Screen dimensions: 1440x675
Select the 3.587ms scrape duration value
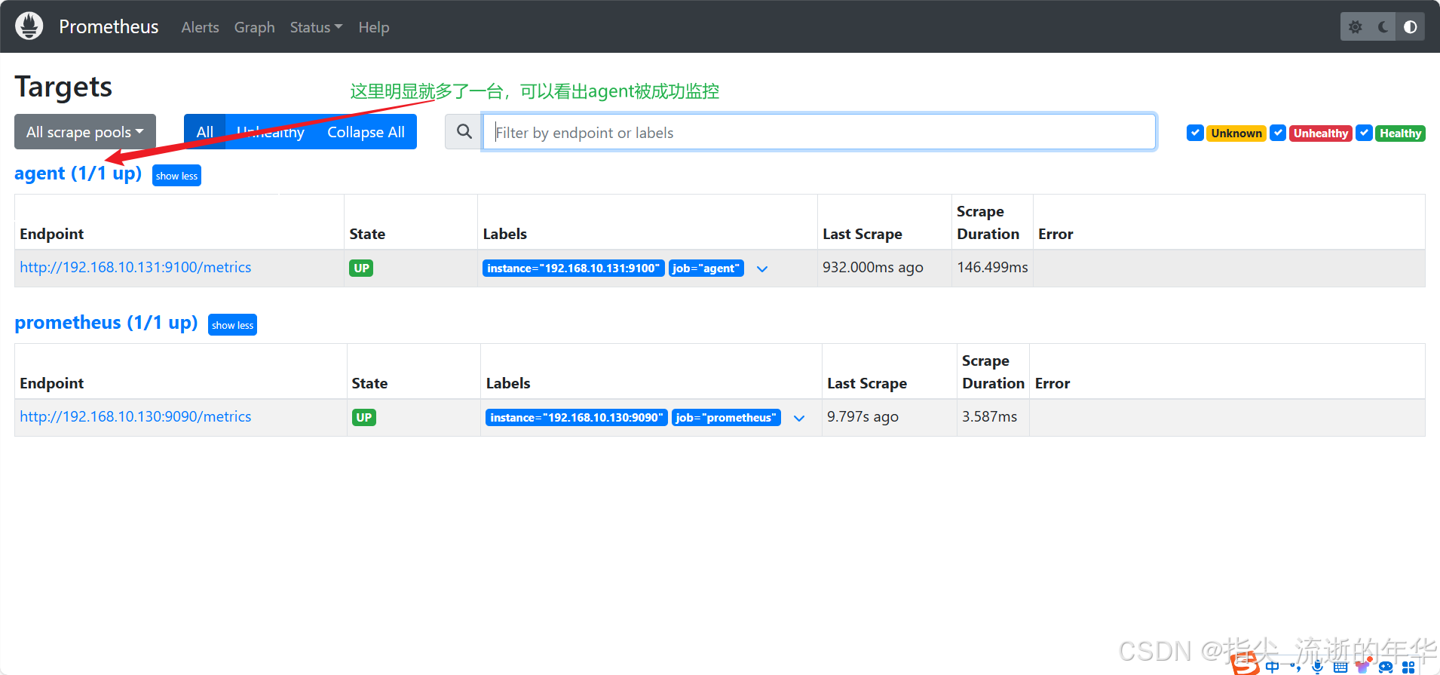(990, 416)
